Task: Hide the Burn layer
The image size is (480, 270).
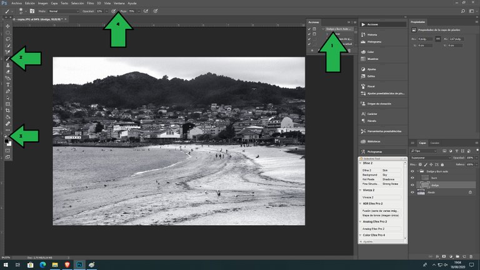Action: point(412,178)
